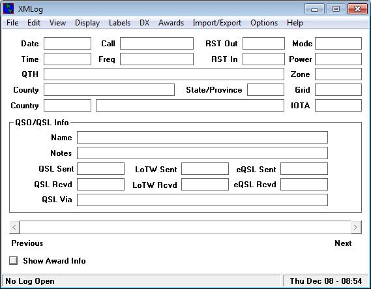Maximize the XMLog window
371x289 pixels.
tap(336, 9)
